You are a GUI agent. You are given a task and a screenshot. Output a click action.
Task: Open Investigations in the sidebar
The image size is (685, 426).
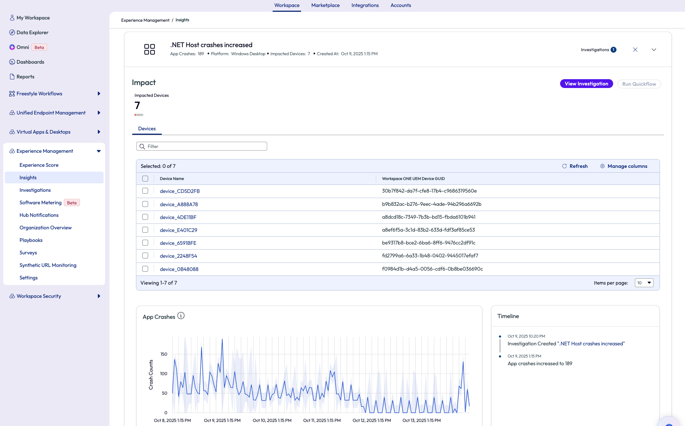(35, 190)
